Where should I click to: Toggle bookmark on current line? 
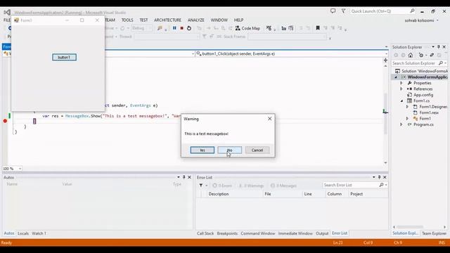coord(318,28)
